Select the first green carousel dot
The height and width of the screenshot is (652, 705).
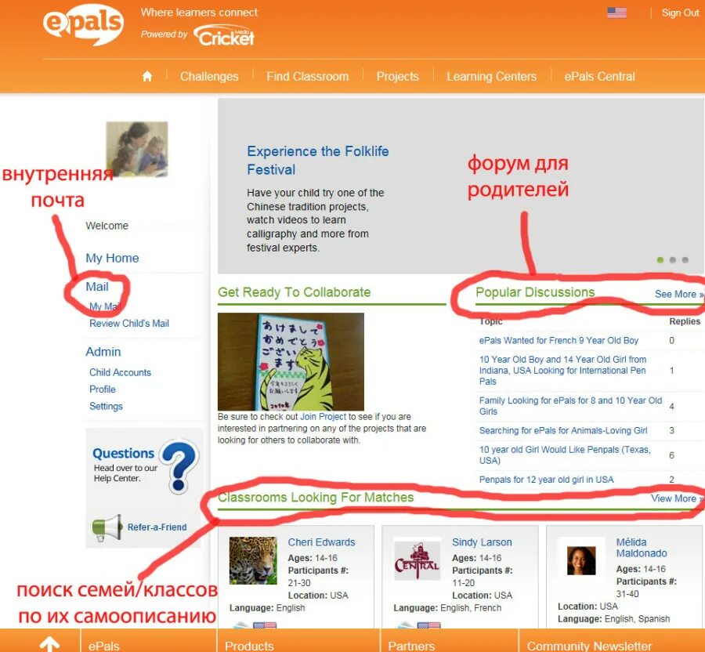(x=660, y=260)
